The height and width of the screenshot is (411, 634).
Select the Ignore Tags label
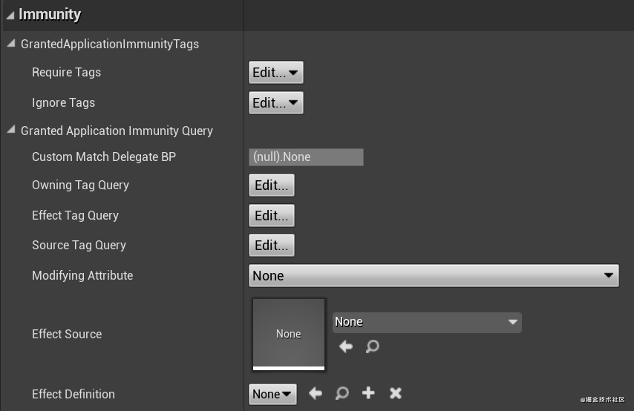(x=64, y=102)
